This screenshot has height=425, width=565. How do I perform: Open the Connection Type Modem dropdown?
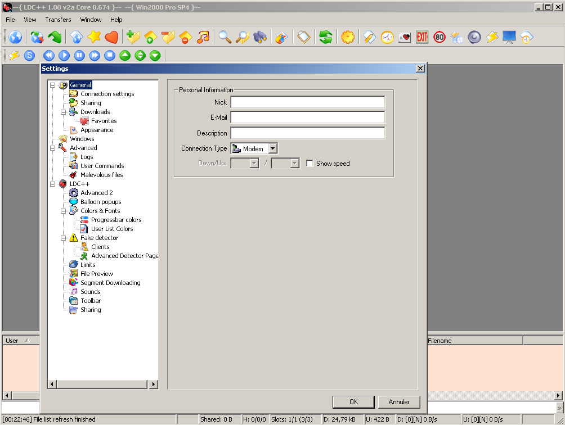pos(273,148)
